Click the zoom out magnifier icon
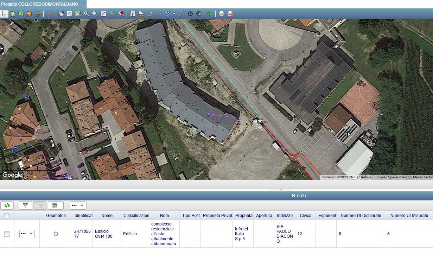Image resolution: width=433 pixels, height=255 pixels. 95,14
